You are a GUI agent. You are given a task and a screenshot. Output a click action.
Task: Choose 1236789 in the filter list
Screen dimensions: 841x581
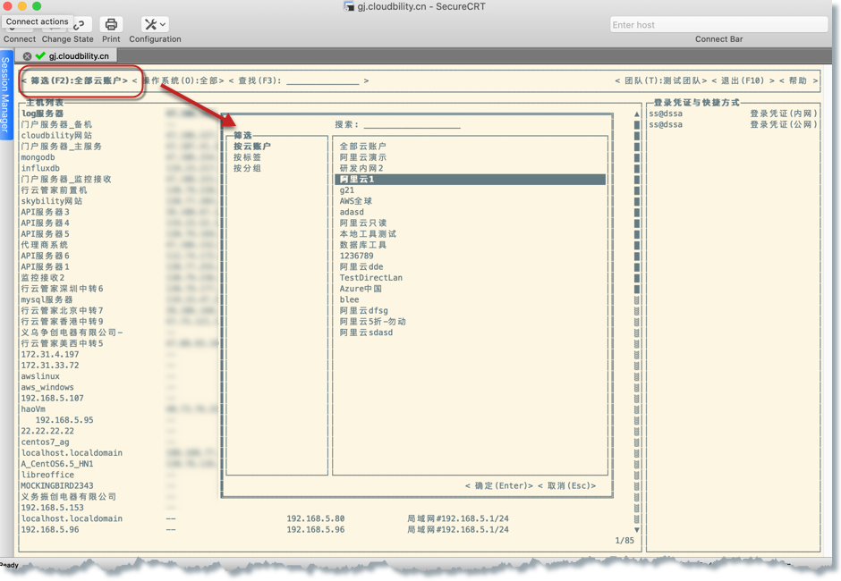click(357, 257)
